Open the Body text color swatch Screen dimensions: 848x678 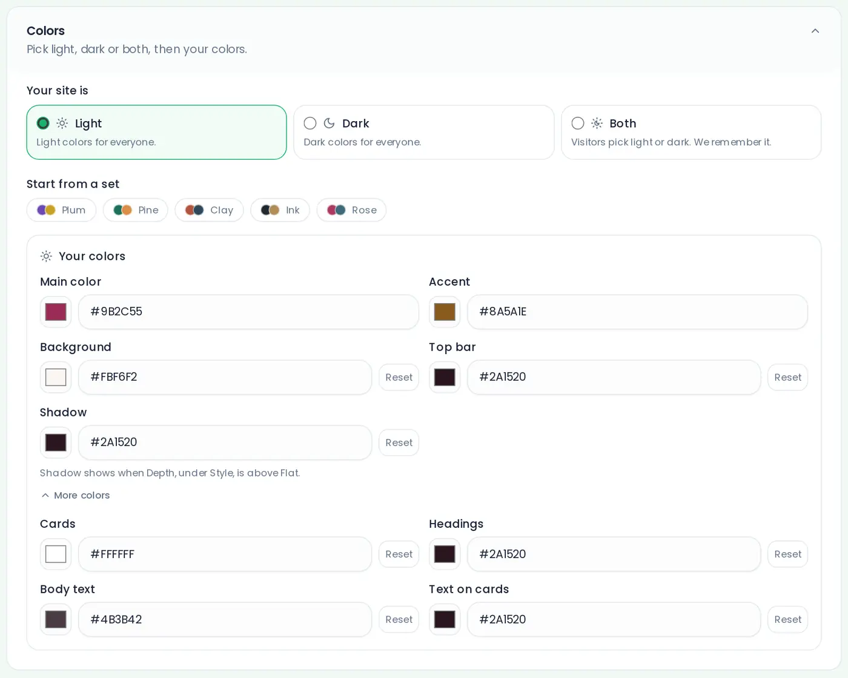(56, 619)
